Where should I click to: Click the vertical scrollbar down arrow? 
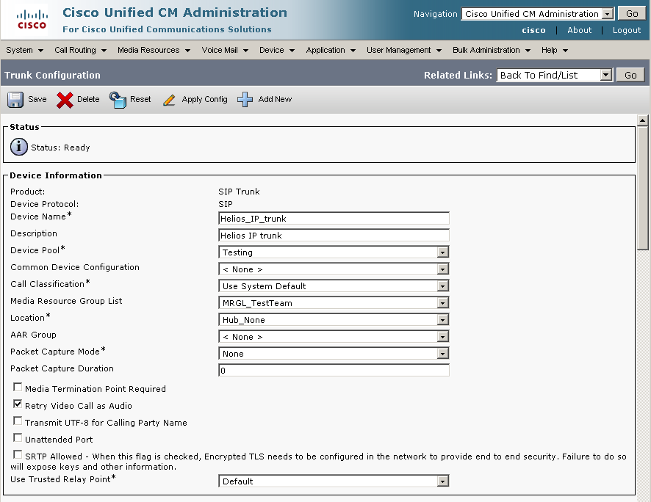(643, 496)
